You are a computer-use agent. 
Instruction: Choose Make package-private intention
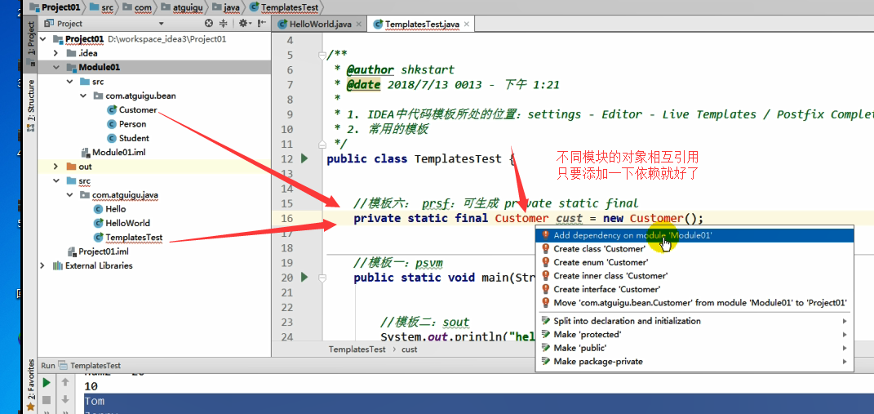coord(694,361)
